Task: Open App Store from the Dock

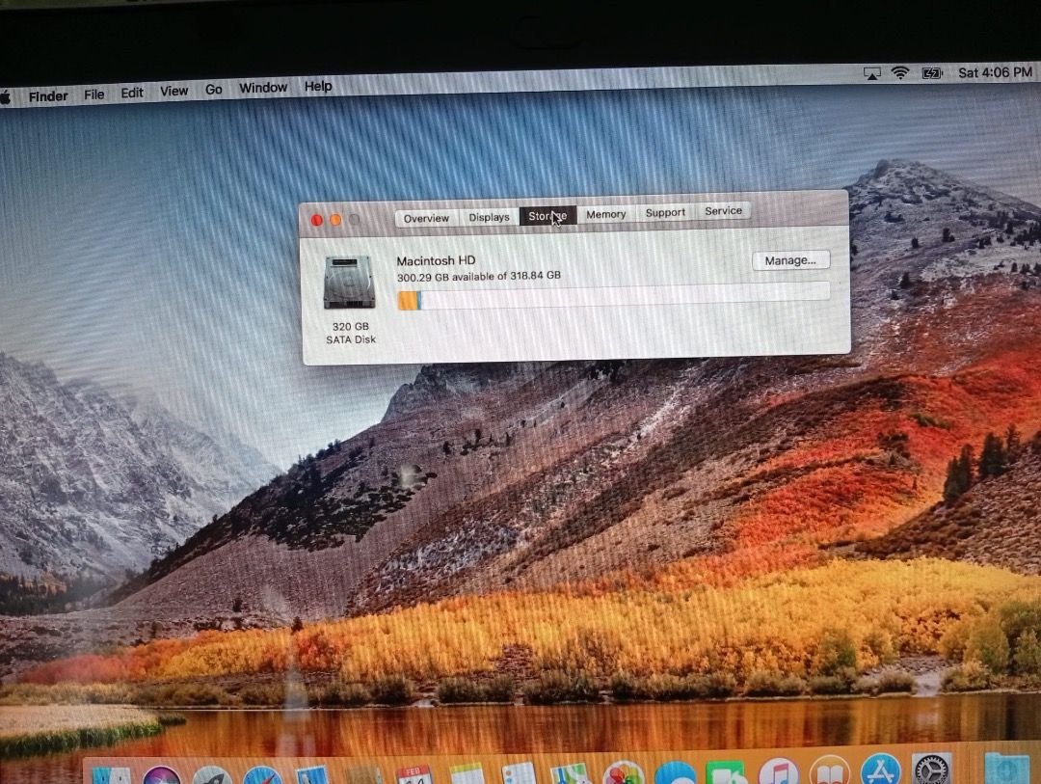Action: (x=880, y=769)
